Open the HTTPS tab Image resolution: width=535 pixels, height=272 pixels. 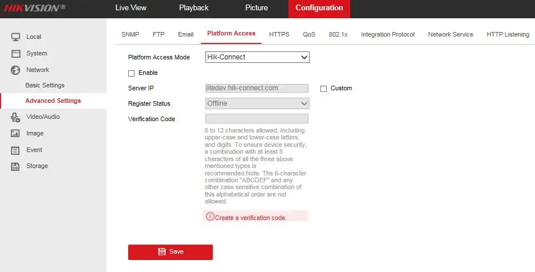[x=279, y=34]
